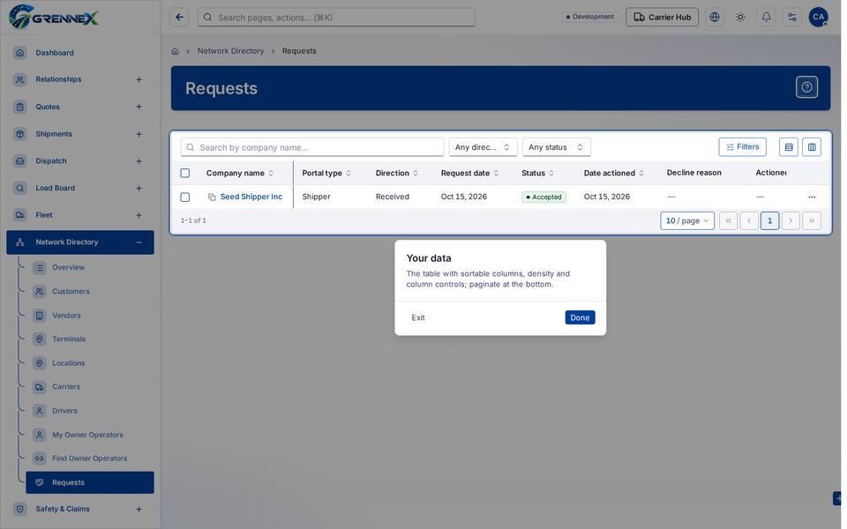Click the search by company name field
Viewport: 847px width, 529px height.
(x=312, y=147)
